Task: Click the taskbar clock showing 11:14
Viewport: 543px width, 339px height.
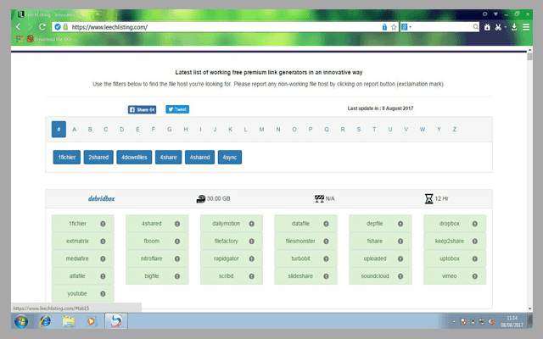Action: pyautogui.click(x=512, y=321)
